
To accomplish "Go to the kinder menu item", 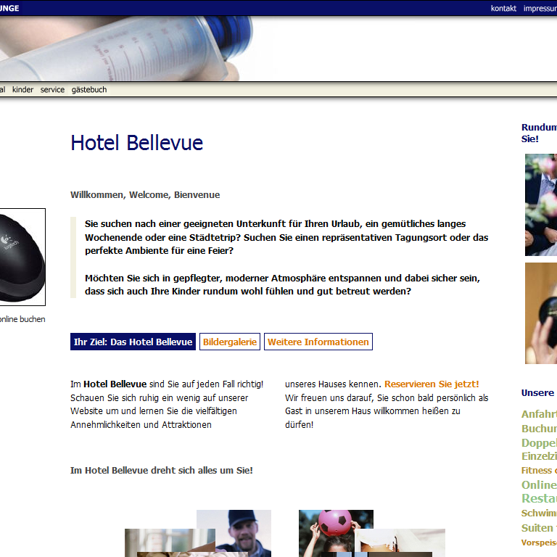I will coord(22,89).
